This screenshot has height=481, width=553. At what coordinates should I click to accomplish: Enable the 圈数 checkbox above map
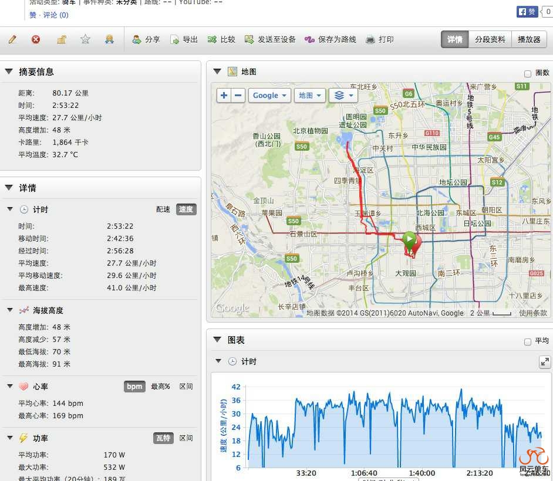[x=527, y=73]
